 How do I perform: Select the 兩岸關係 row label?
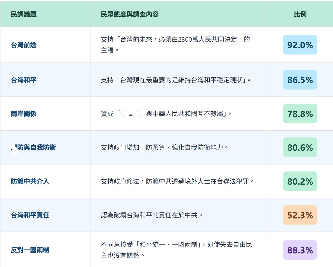point(24,114)
